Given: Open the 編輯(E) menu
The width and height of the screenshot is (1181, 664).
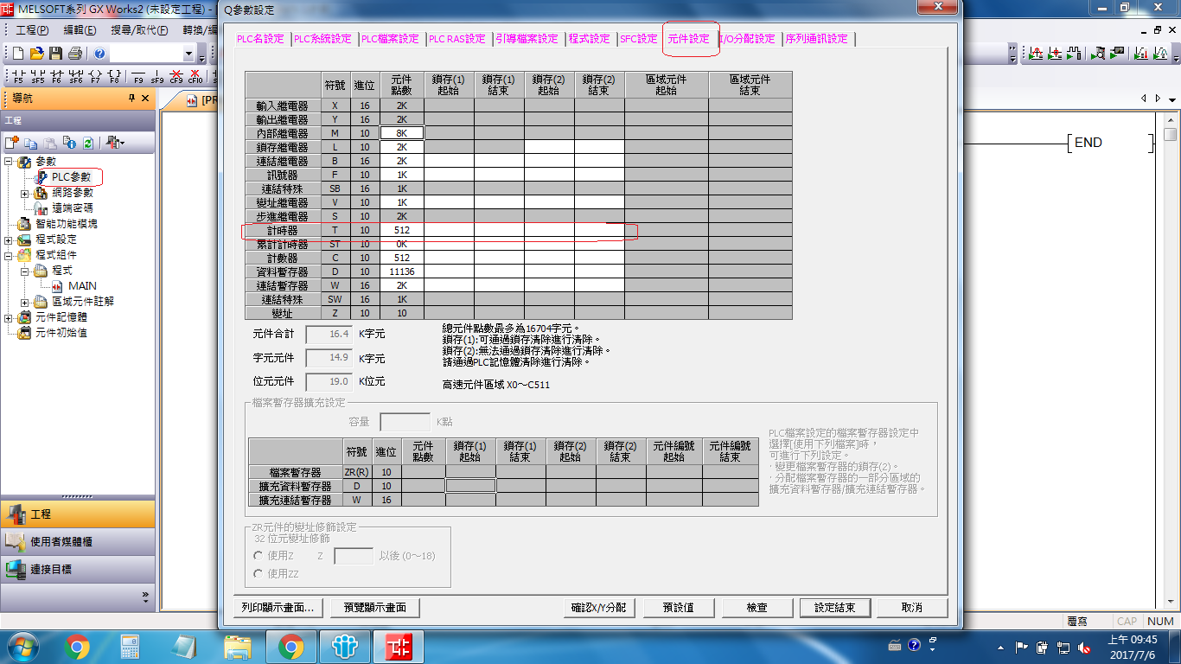Looking at the screenshot, I should tap(80, 29).
